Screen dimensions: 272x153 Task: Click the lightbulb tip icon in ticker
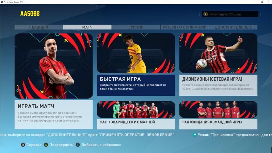pyautogui.click(x=195, y=135)
